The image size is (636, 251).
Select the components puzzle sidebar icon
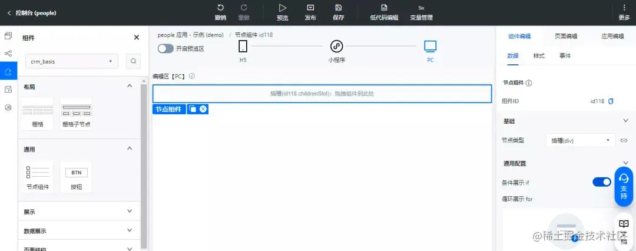point(8,71)
